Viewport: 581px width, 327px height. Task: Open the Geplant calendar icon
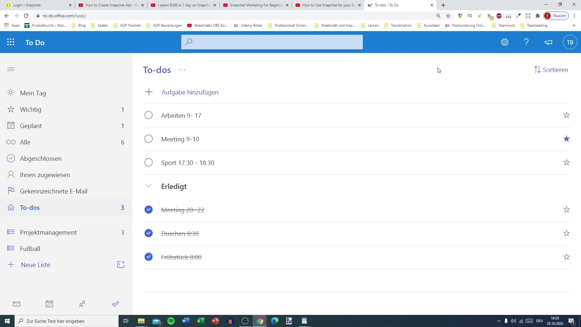(11, 125)
